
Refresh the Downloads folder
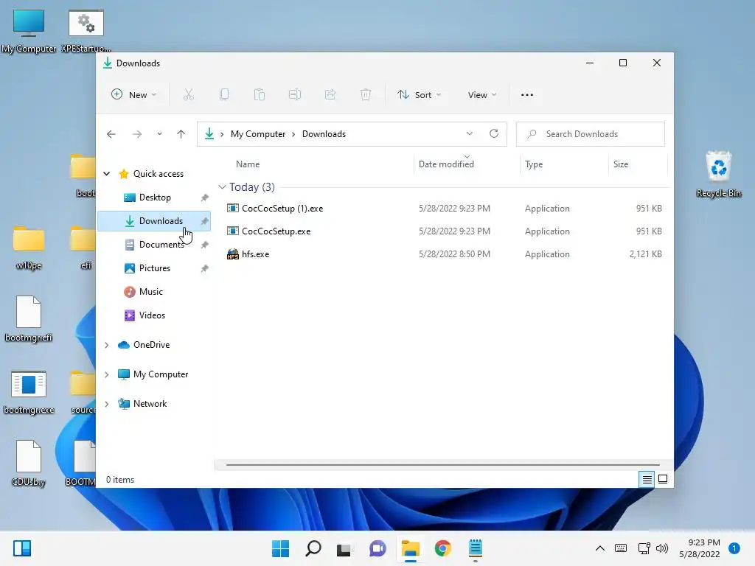coord(494,134)
